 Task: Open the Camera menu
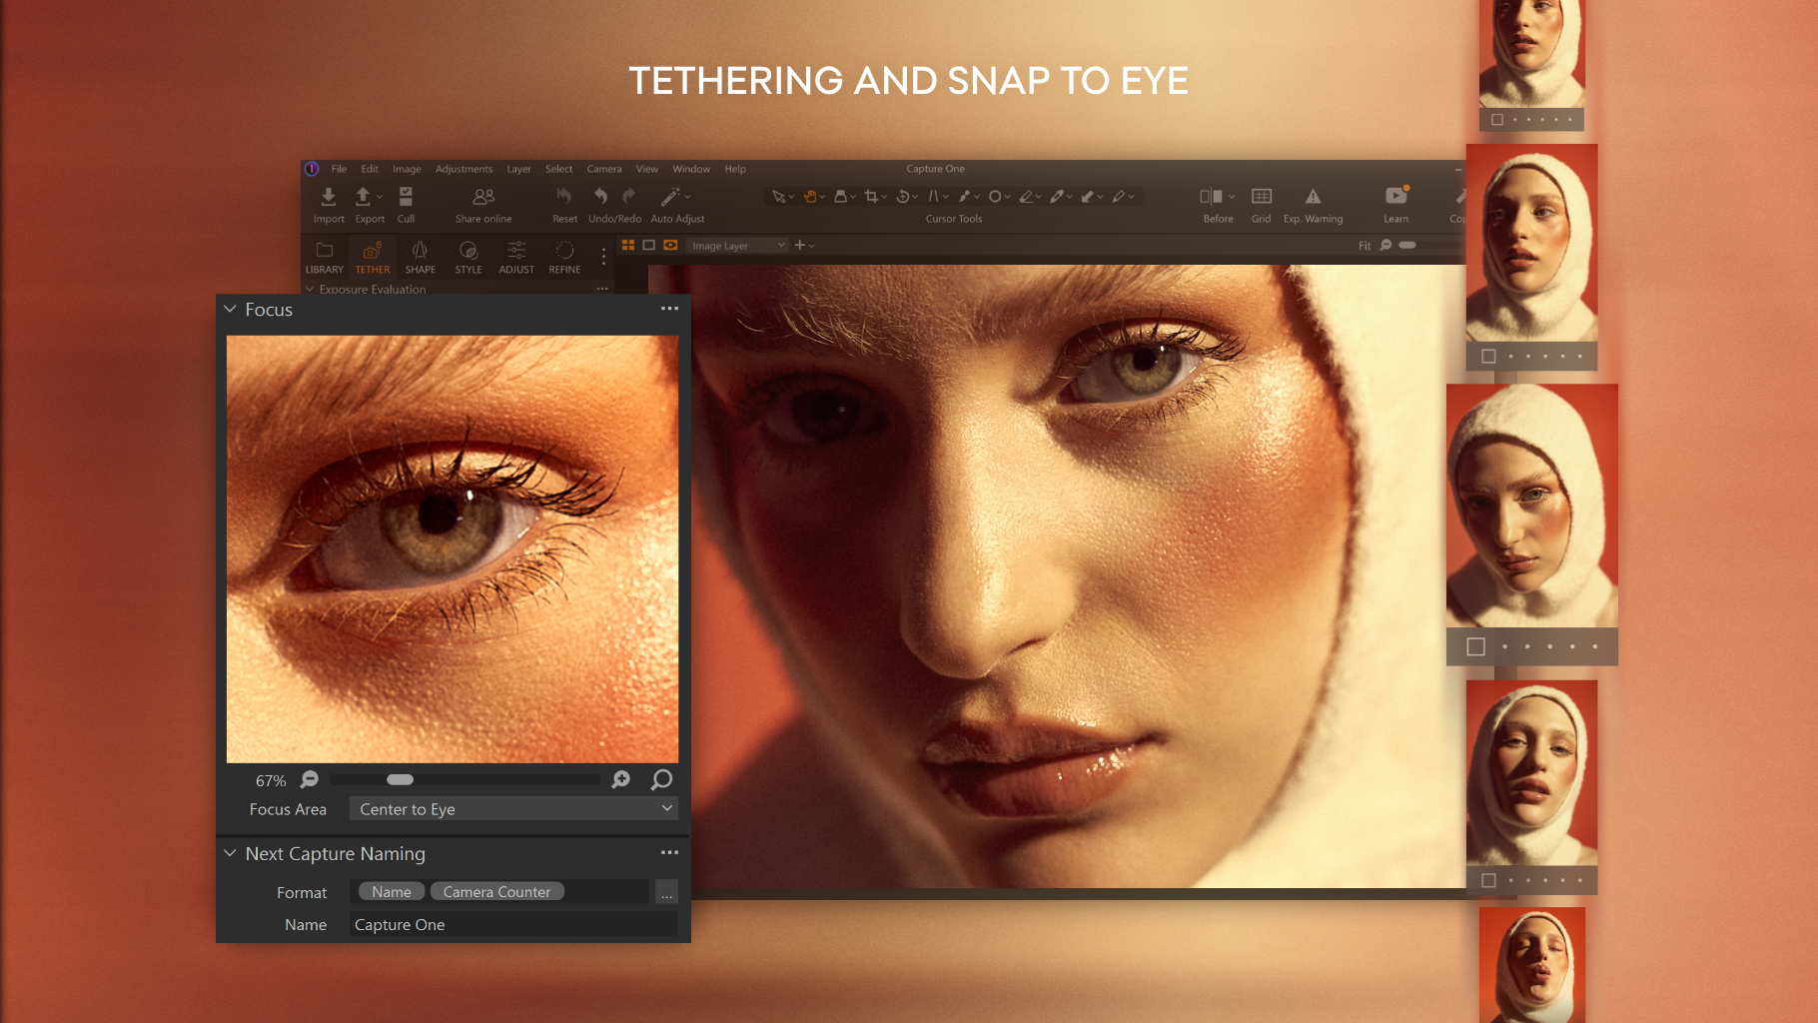pos(603,168)
